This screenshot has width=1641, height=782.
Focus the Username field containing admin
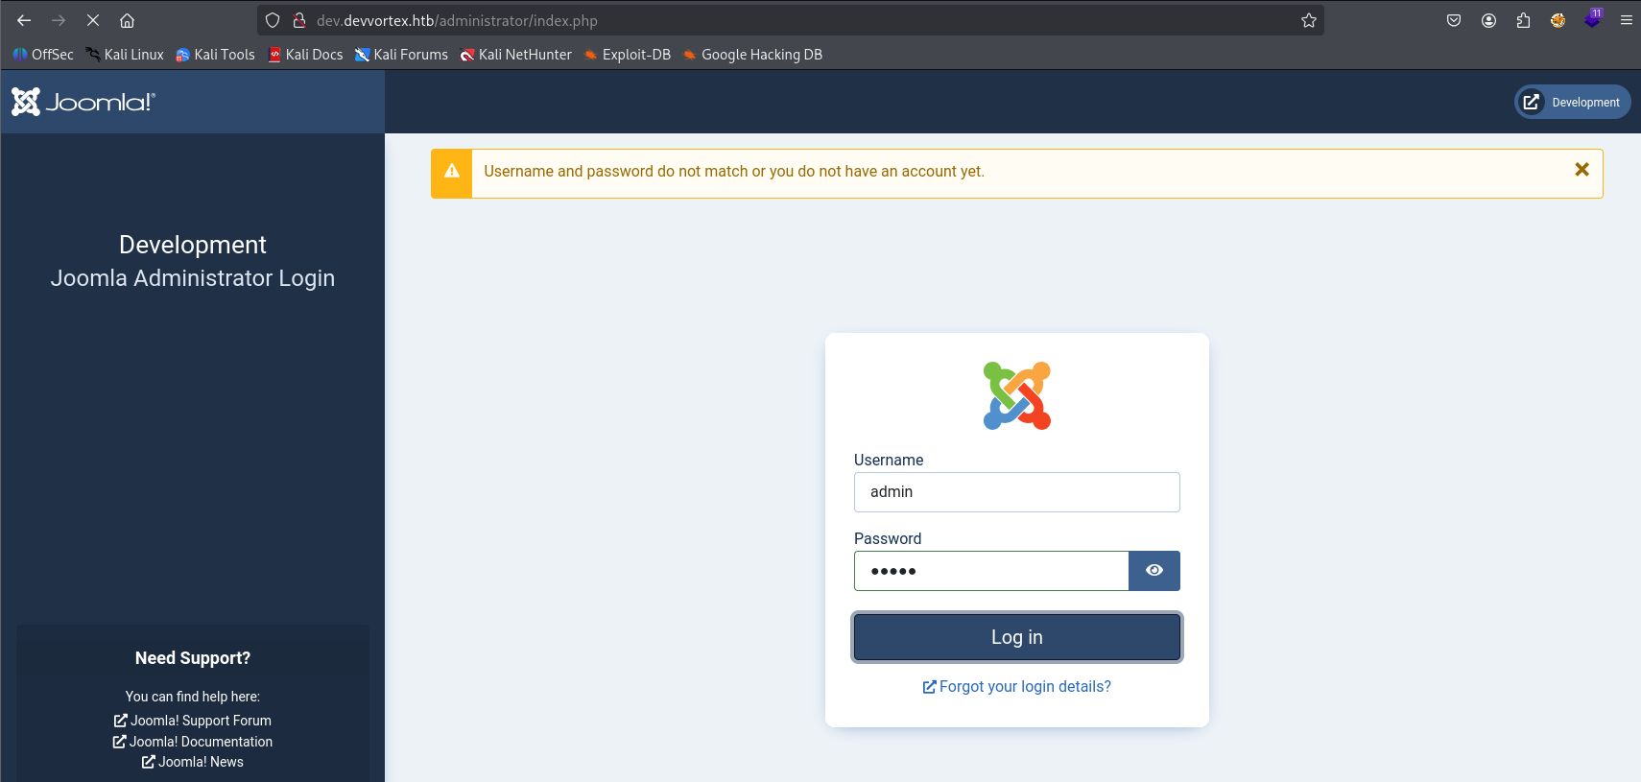pyautogui.click(x=1017, y=492)
